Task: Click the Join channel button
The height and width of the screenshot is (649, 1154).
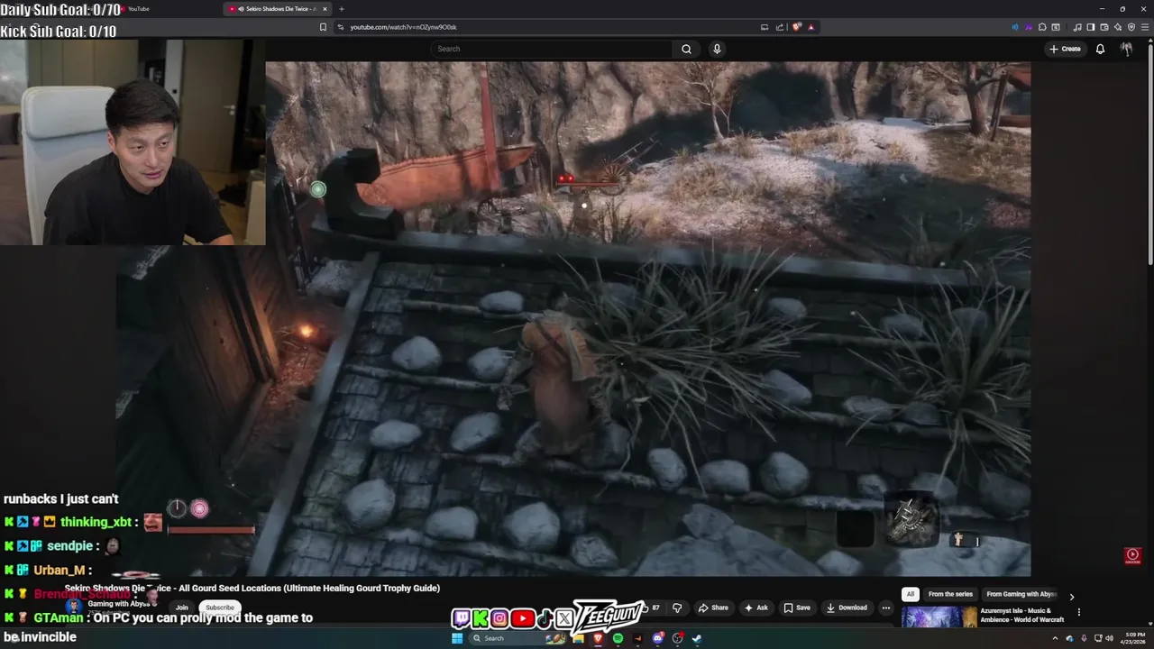Action: [182, 608]
